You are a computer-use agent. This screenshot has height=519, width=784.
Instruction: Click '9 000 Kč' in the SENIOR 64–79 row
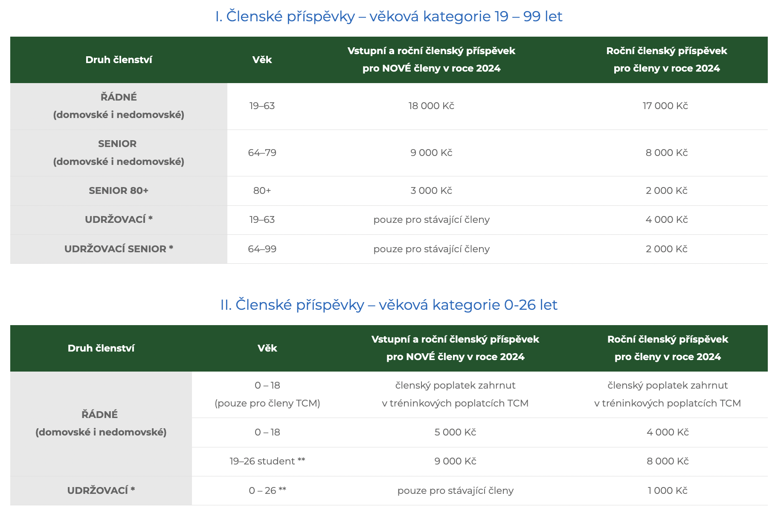(431, 153)
